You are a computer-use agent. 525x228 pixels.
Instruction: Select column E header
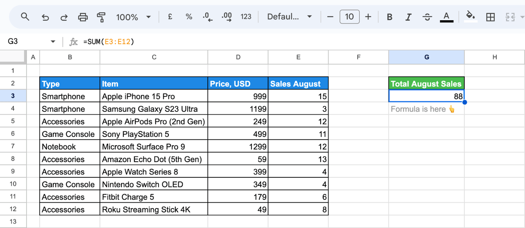(298, 57)
